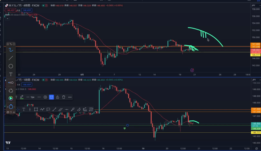Click the torch icon atop the palette
Image resolution: width=261 pixels, height=151 pixels.
[11, 44]
